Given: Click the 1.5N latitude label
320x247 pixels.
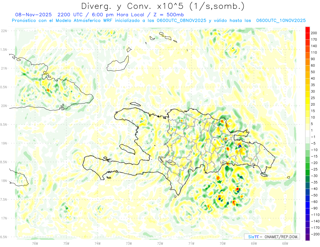Looking at the screenshot, I should coord(4,50).
